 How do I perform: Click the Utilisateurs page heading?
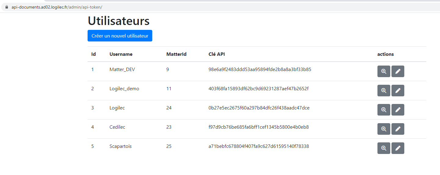(119, 21)
